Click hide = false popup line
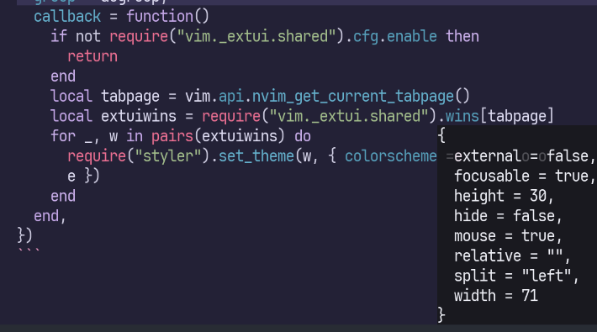 pos(508,216)
